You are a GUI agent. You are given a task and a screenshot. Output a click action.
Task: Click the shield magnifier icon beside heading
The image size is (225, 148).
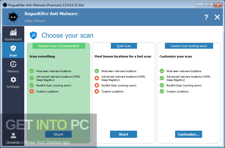[33, 35]
